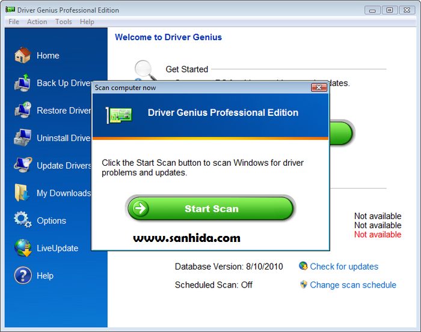421x332 pixels.
Task: Click the Update Drivers monitor icon
Action: [23, 165]
